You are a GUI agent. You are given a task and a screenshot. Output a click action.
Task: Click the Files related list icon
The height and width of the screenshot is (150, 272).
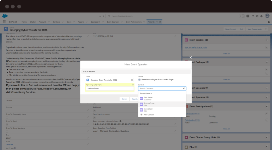pos(186,147)
